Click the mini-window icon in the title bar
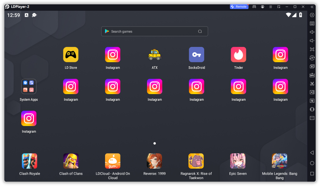 coord(279,7)
